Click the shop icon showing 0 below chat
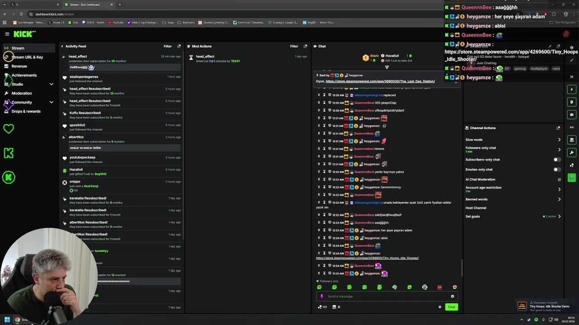579x325 pixels. (x=336, y=307)
